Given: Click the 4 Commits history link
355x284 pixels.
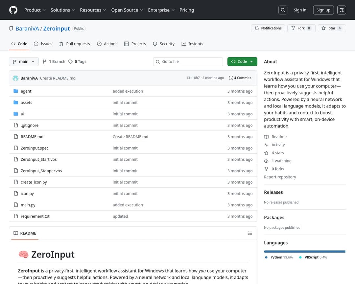Looking at the screenshot, I should [240, 78].
